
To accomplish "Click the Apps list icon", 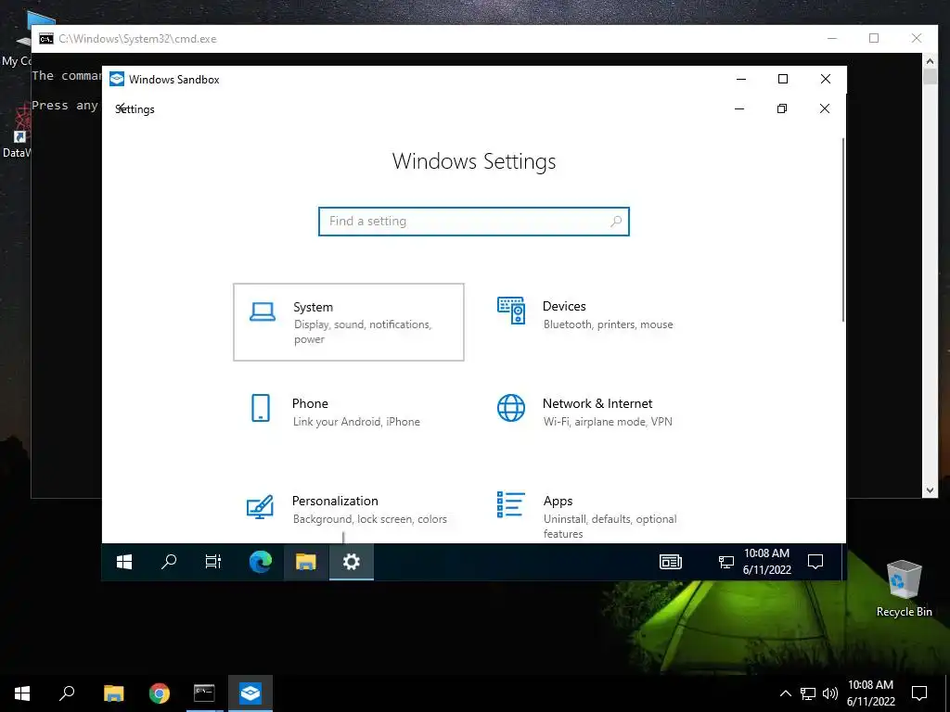I will tap(510, 504).
